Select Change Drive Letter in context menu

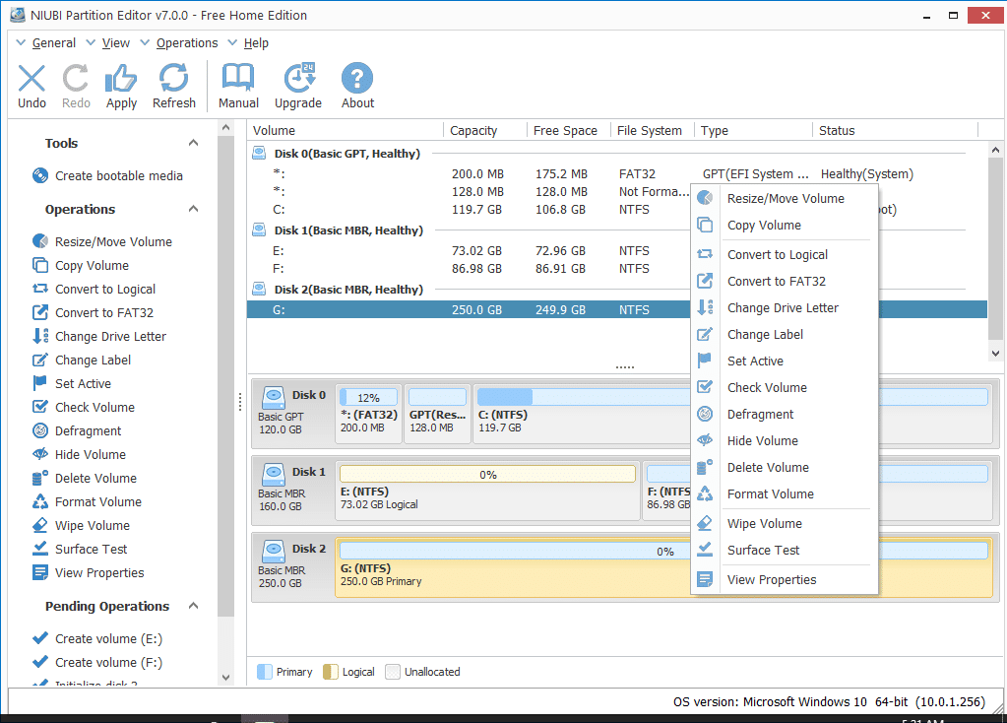(x=785, y=308)
